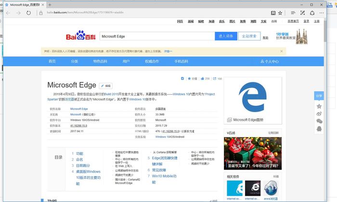The height and width of the screenshot is (202, 337).
Task: Click 文库 in top Baidu links
Action: coord(263,21)
